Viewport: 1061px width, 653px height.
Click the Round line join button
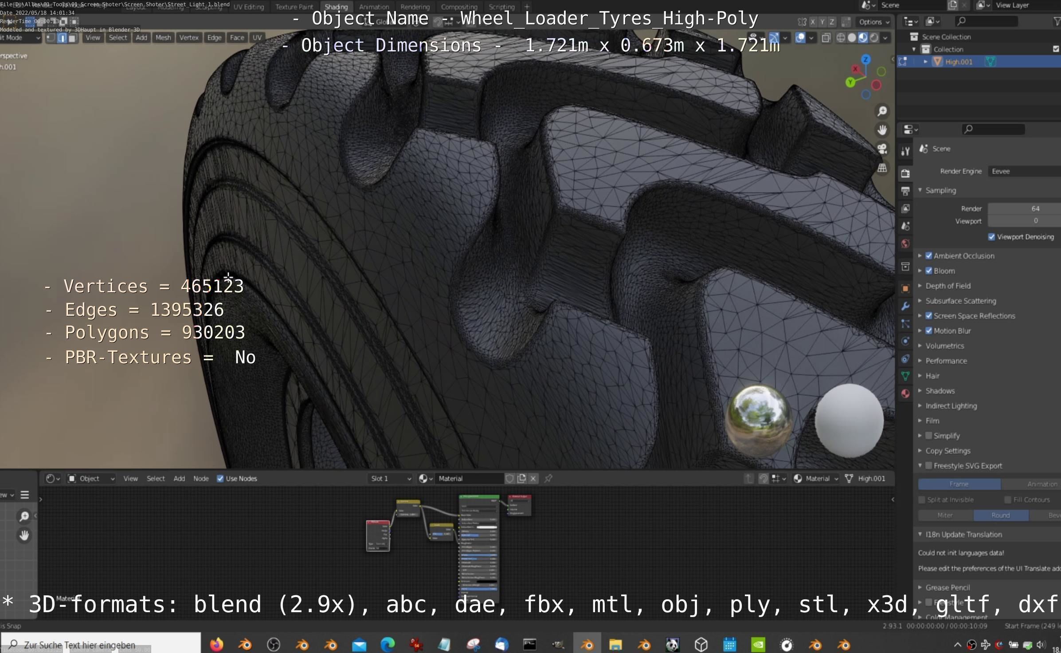point(1001,515)
